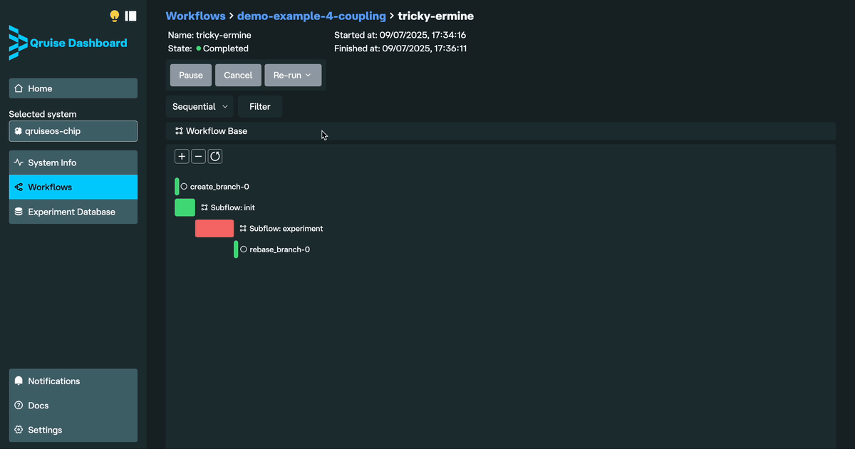Open the Sequential layout dropdown
Viewport: 855px width, 449px height.
(x=200, y=107)
